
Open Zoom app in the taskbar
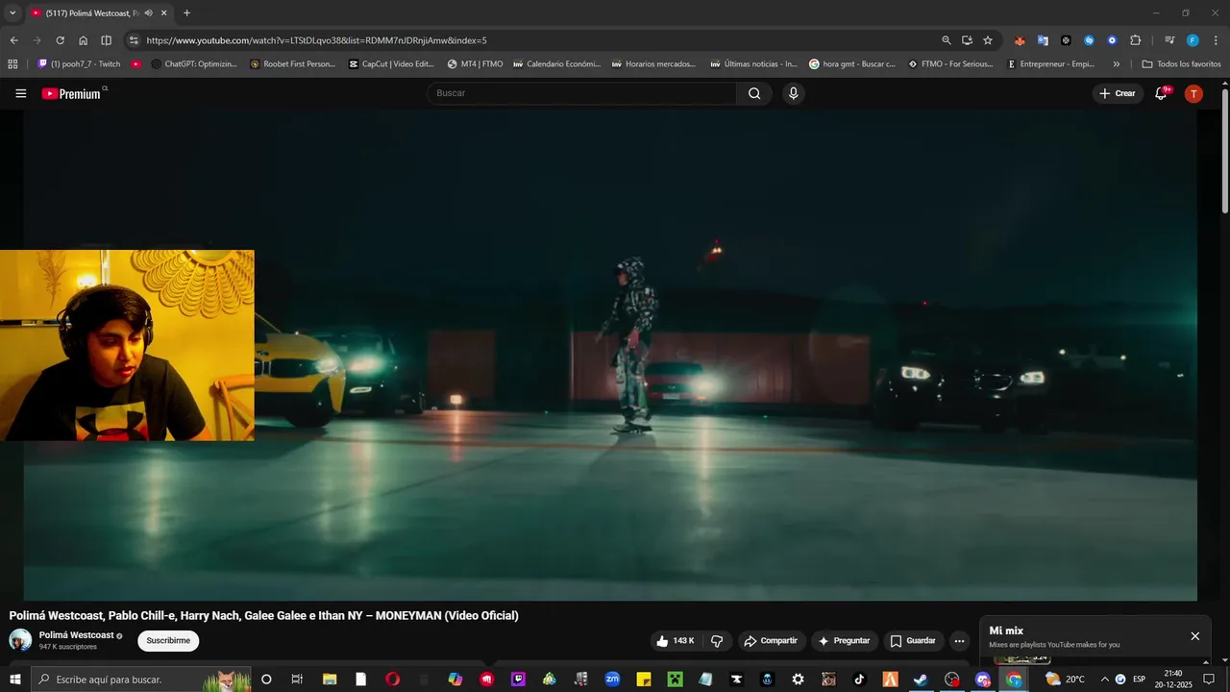(x=612, y=680)
